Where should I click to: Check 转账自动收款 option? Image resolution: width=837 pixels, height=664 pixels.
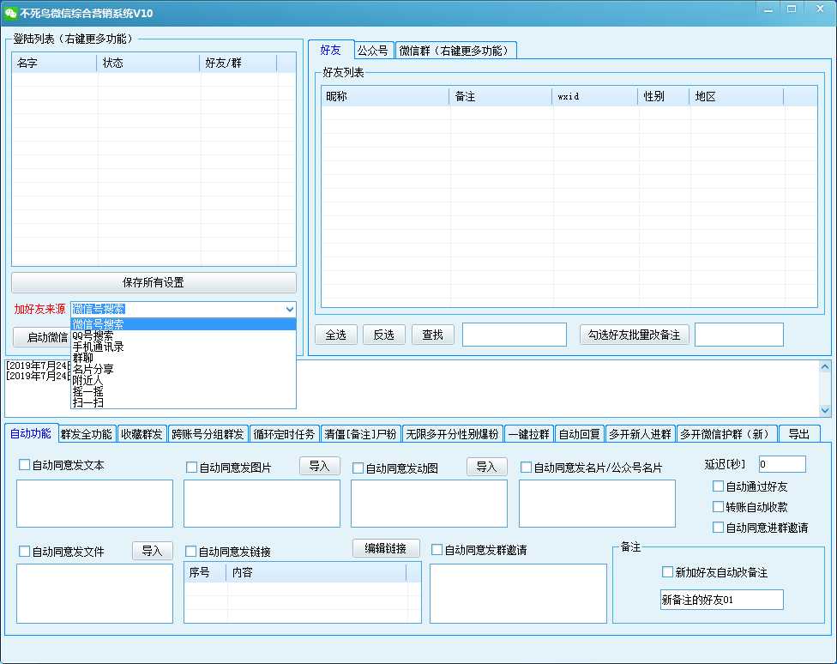[719, 507]
